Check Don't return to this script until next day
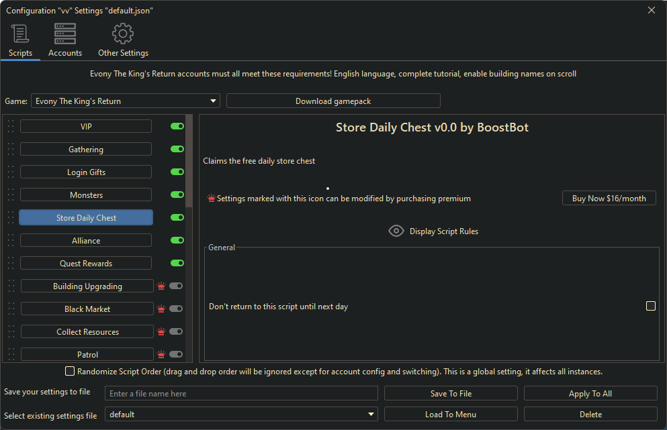 click(650, 306)
